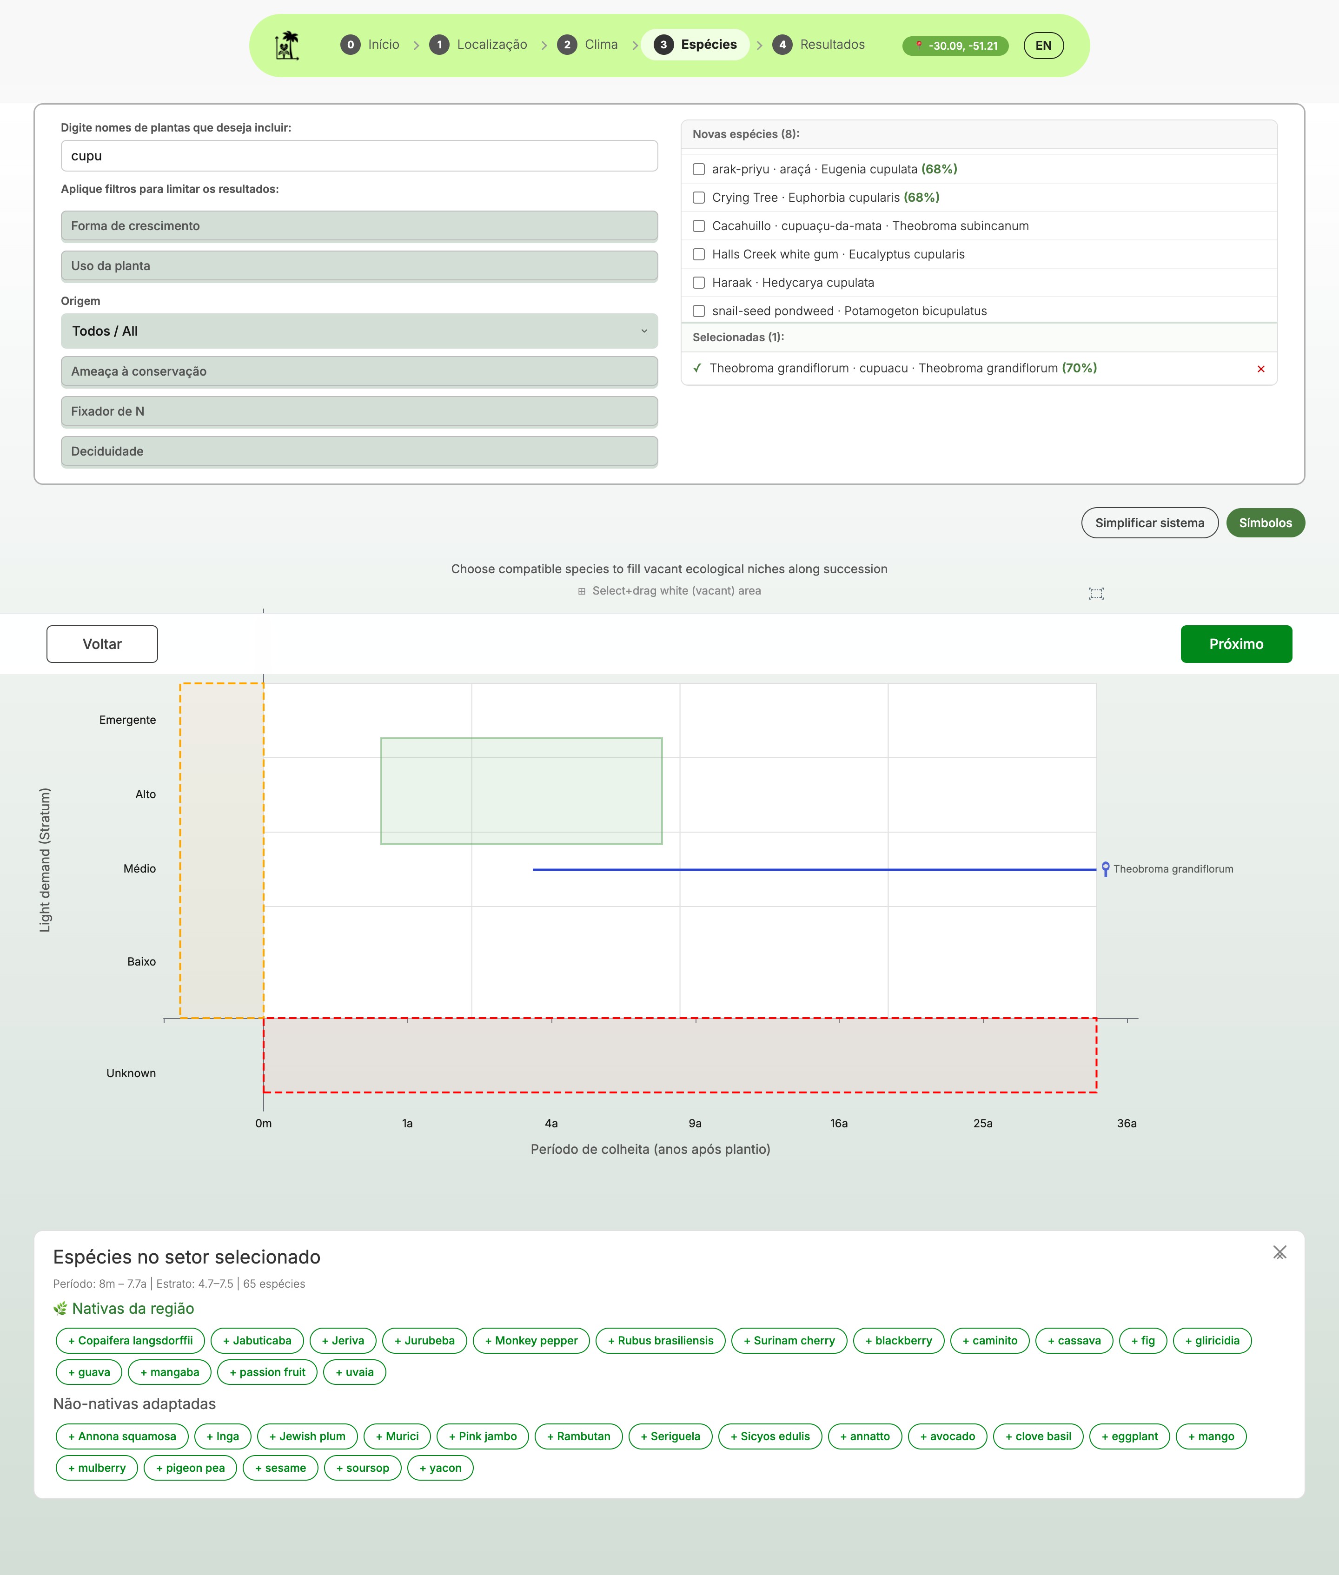The image size is (1339, 1575).
Task: Click the location pin coordinates badge
Action: click(x=955, y=46)
